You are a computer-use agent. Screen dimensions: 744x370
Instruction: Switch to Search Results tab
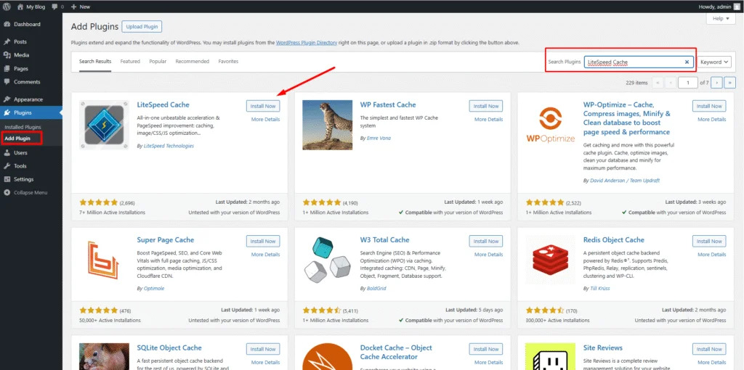pos(95,62)
